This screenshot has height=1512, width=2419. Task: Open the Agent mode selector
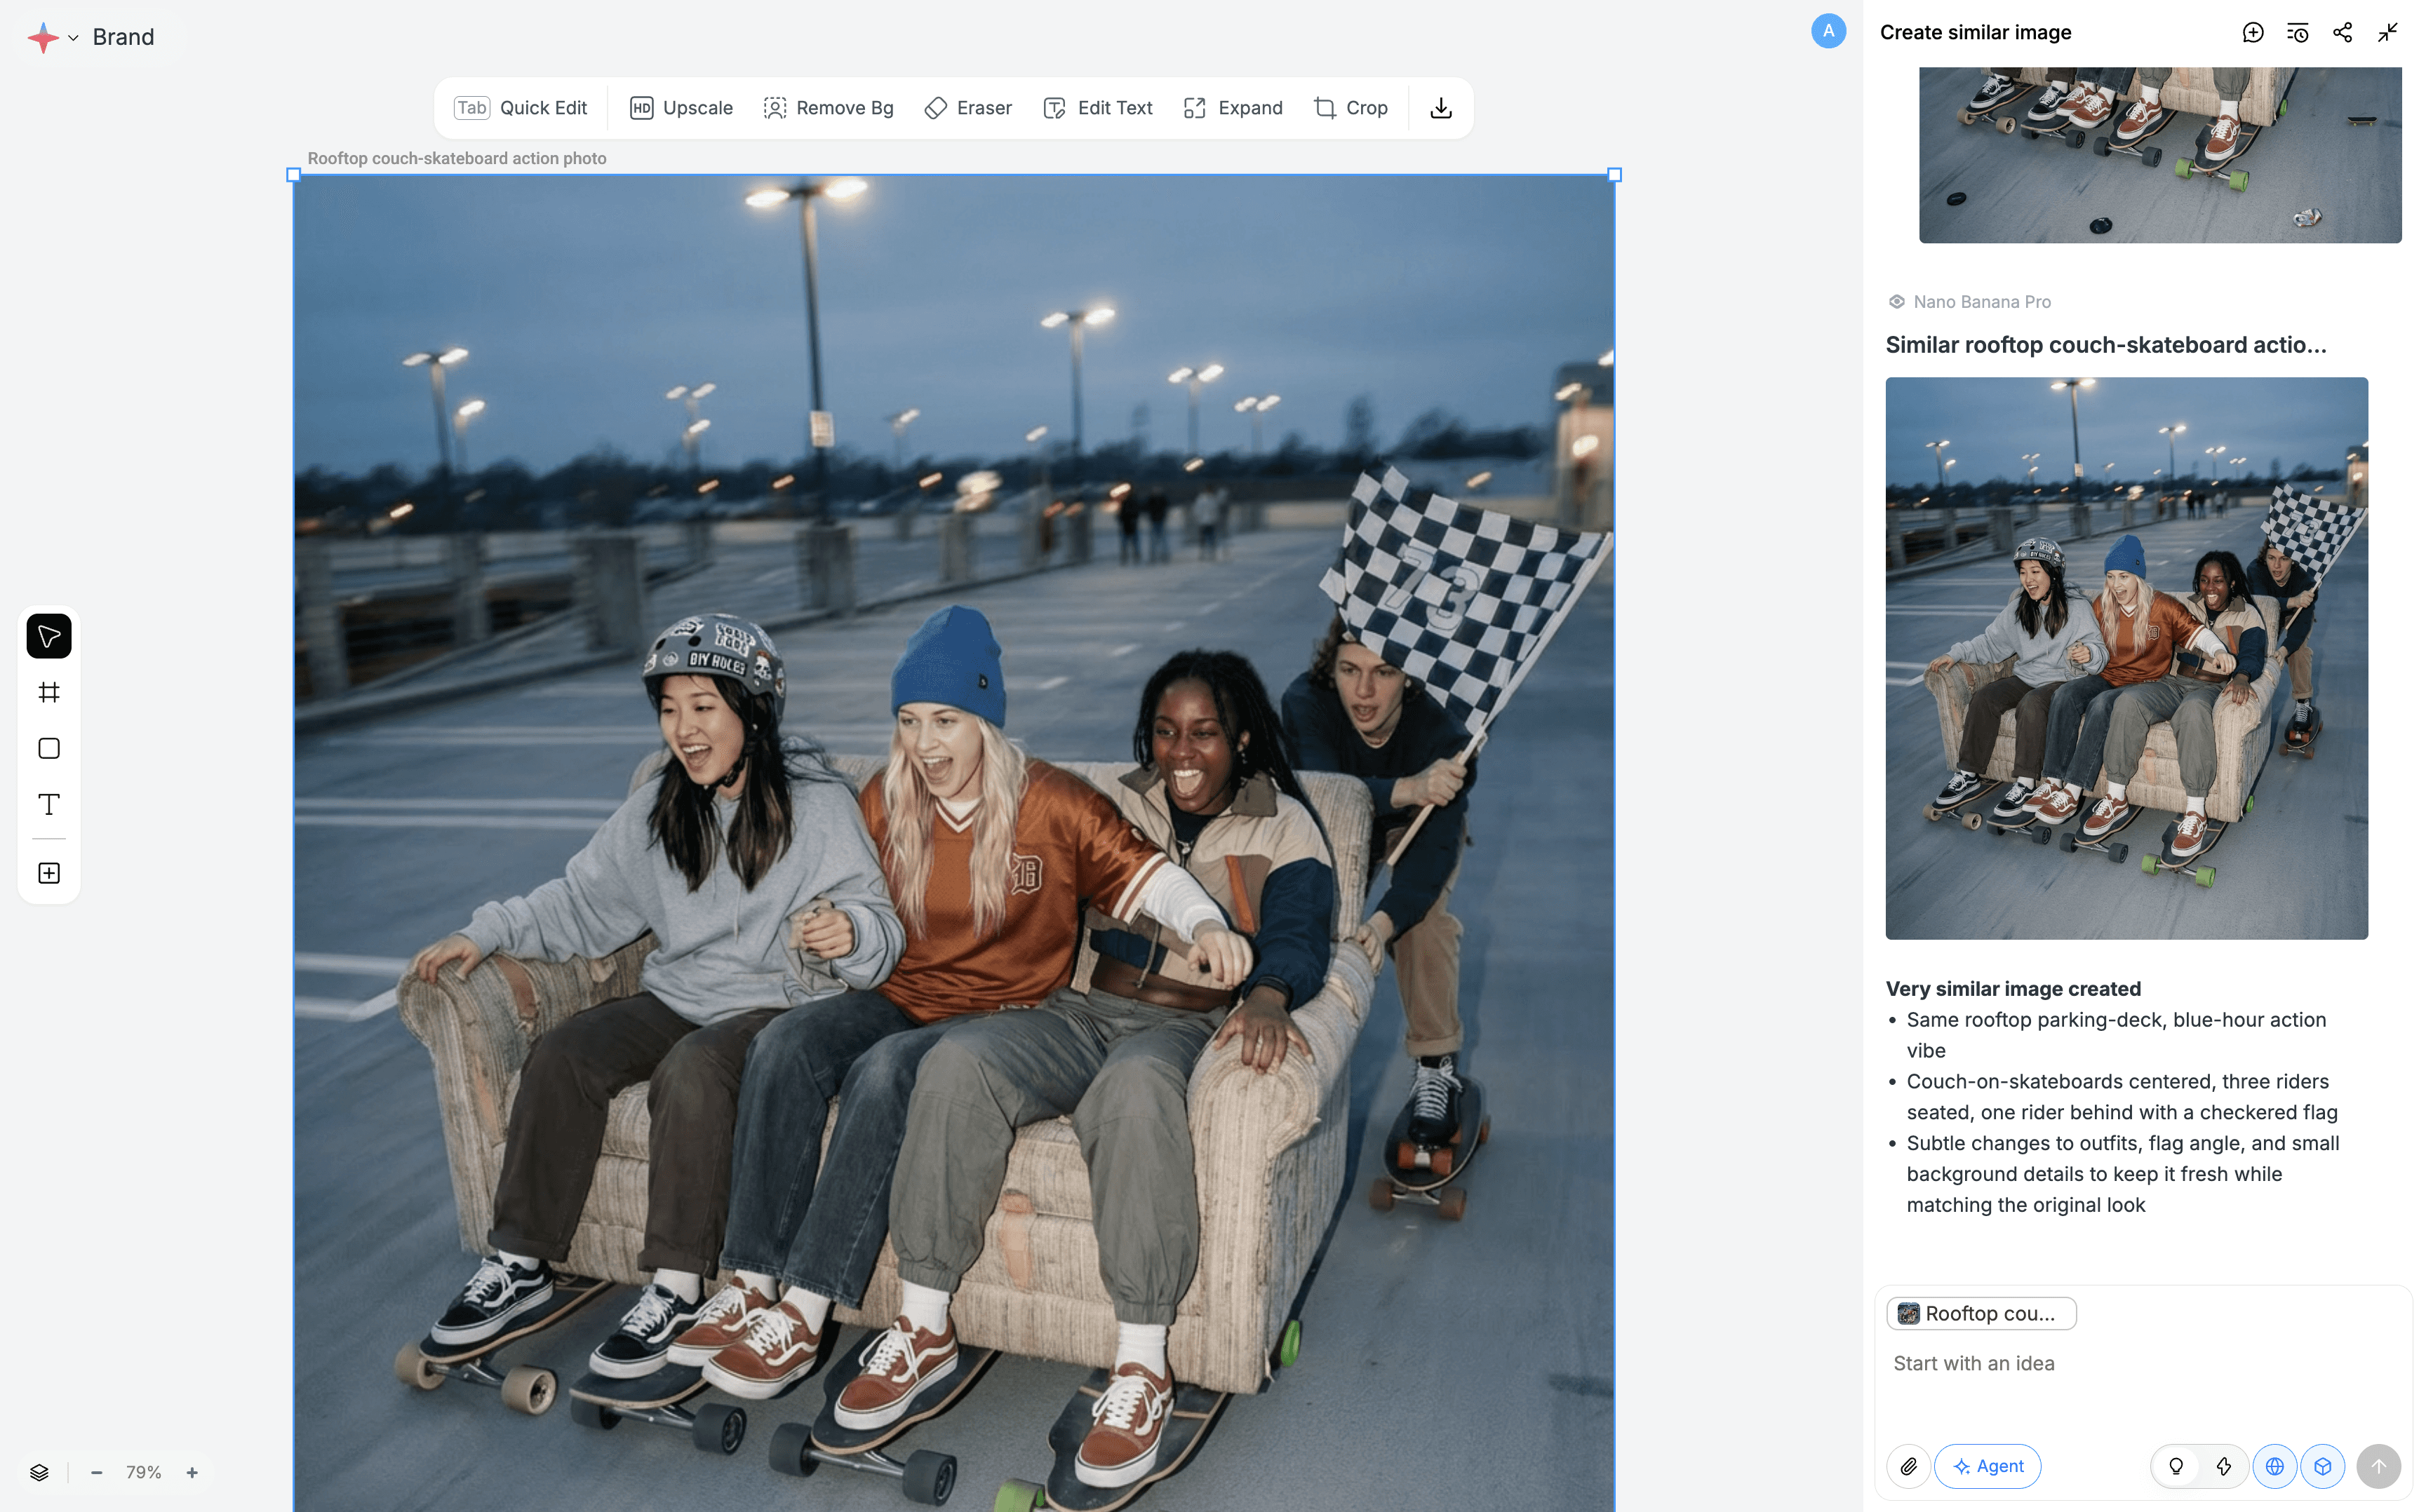(x=1988, y=1466)
